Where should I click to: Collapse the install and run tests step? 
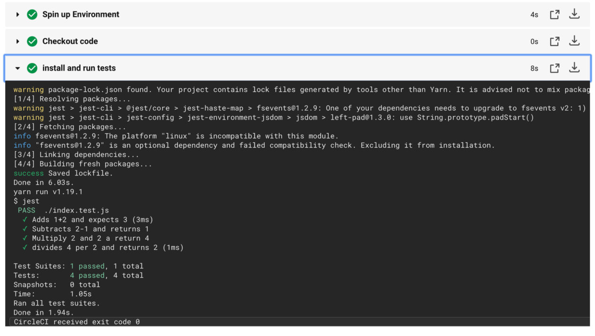pos(17,69)
